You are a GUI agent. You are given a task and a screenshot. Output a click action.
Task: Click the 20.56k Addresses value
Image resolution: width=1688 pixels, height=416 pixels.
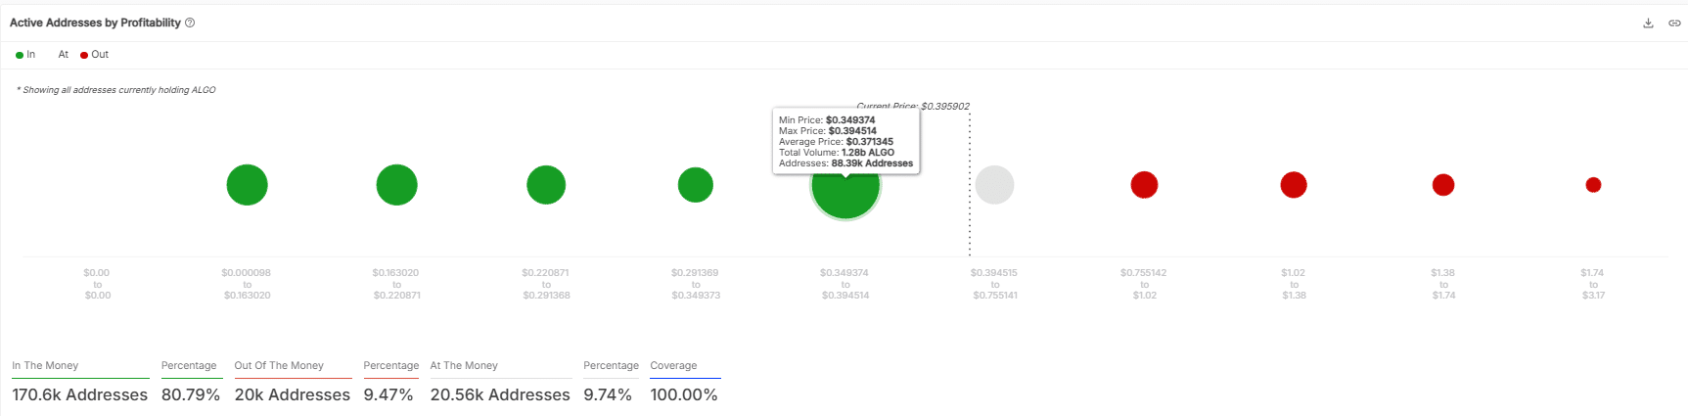point(500,395)
